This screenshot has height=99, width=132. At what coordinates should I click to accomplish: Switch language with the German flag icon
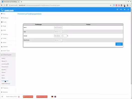(x=52, y=97)
